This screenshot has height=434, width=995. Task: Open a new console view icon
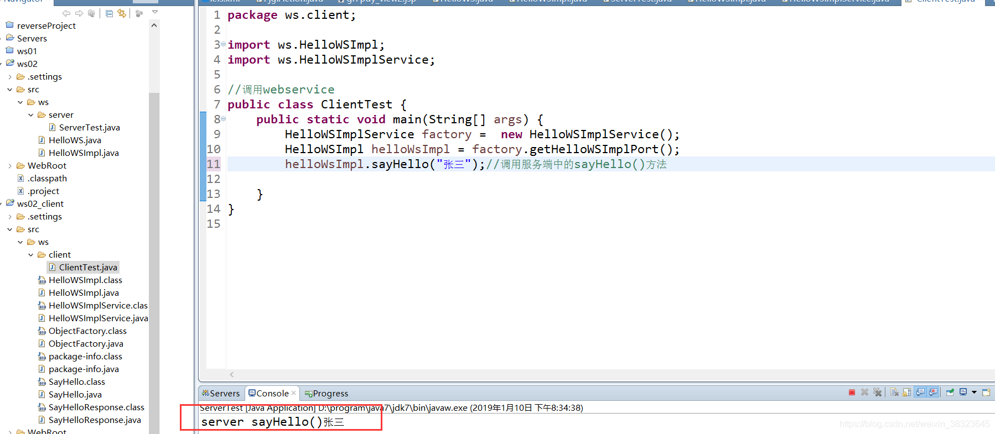point(986,393)
